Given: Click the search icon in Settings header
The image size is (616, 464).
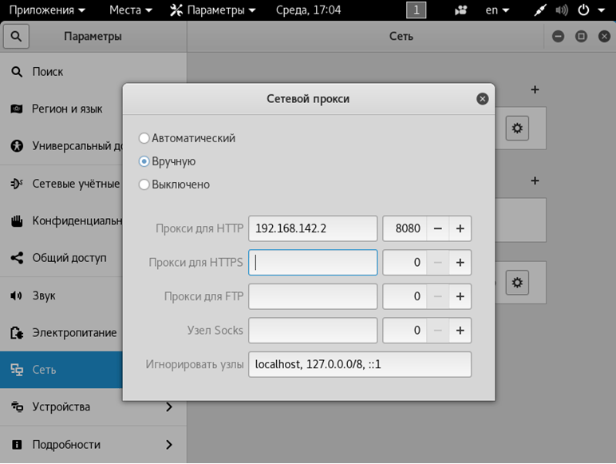Looking at the screenshot, I should tap(16, 37).
